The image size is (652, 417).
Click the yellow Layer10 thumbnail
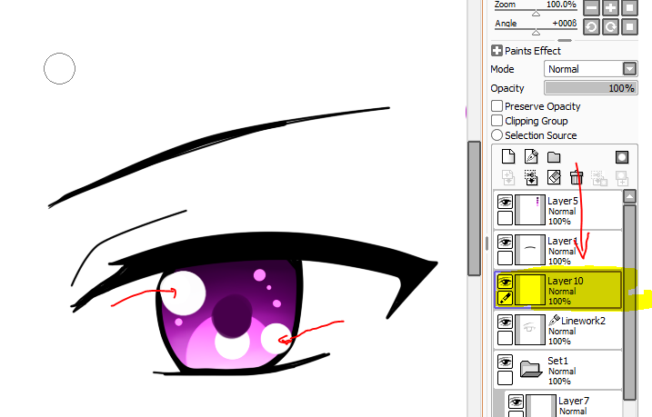[530, 290]
